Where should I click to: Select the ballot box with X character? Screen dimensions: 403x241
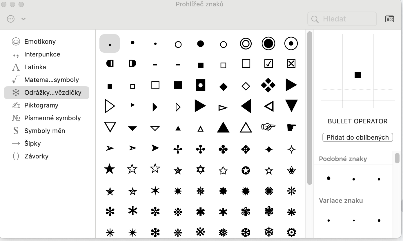[x=291, y=64]
